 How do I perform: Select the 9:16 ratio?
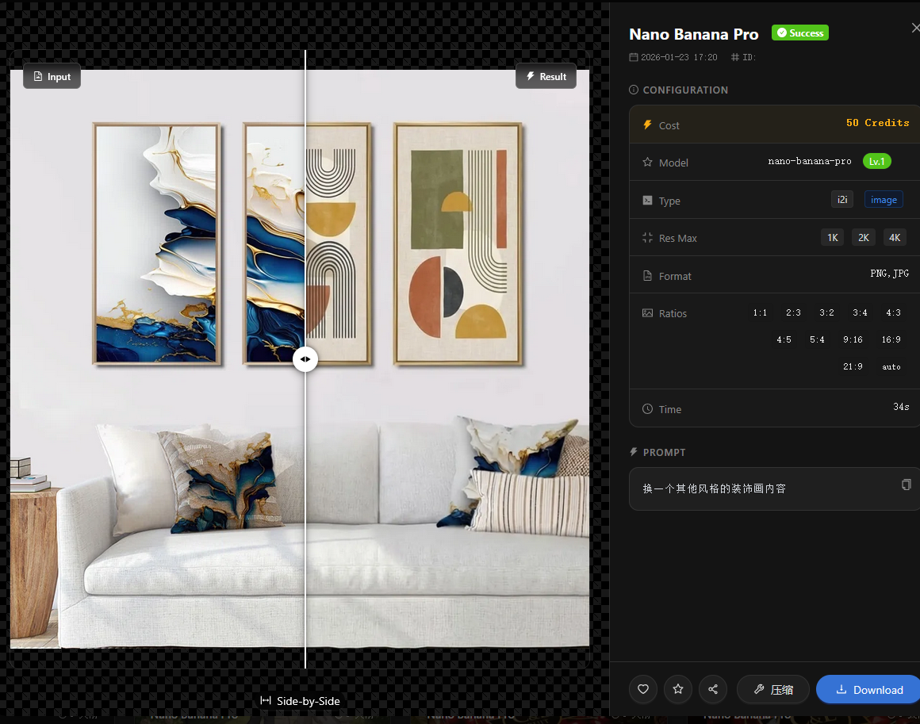[x=853, y=339]
